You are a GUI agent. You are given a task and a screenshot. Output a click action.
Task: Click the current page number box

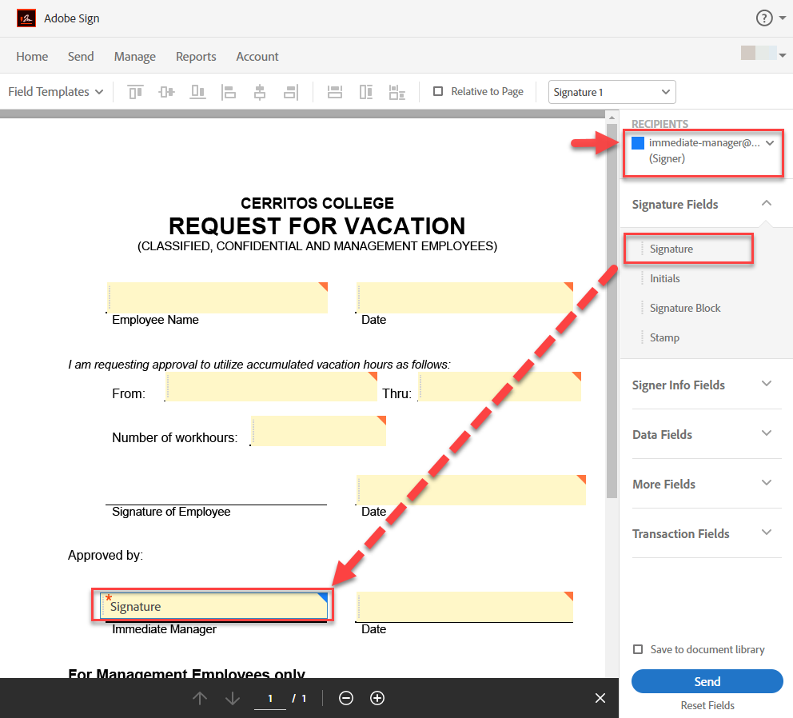(270, 698)
